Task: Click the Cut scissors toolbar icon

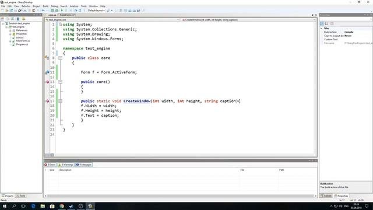Action: click(24, 10)
